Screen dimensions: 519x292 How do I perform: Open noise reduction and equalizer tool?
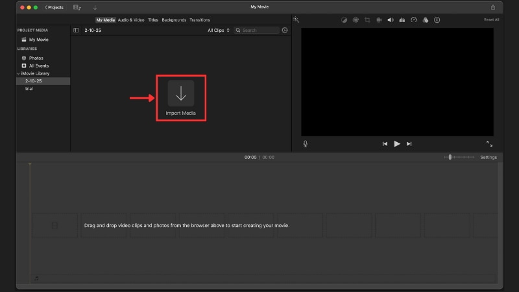click(402, 20)
